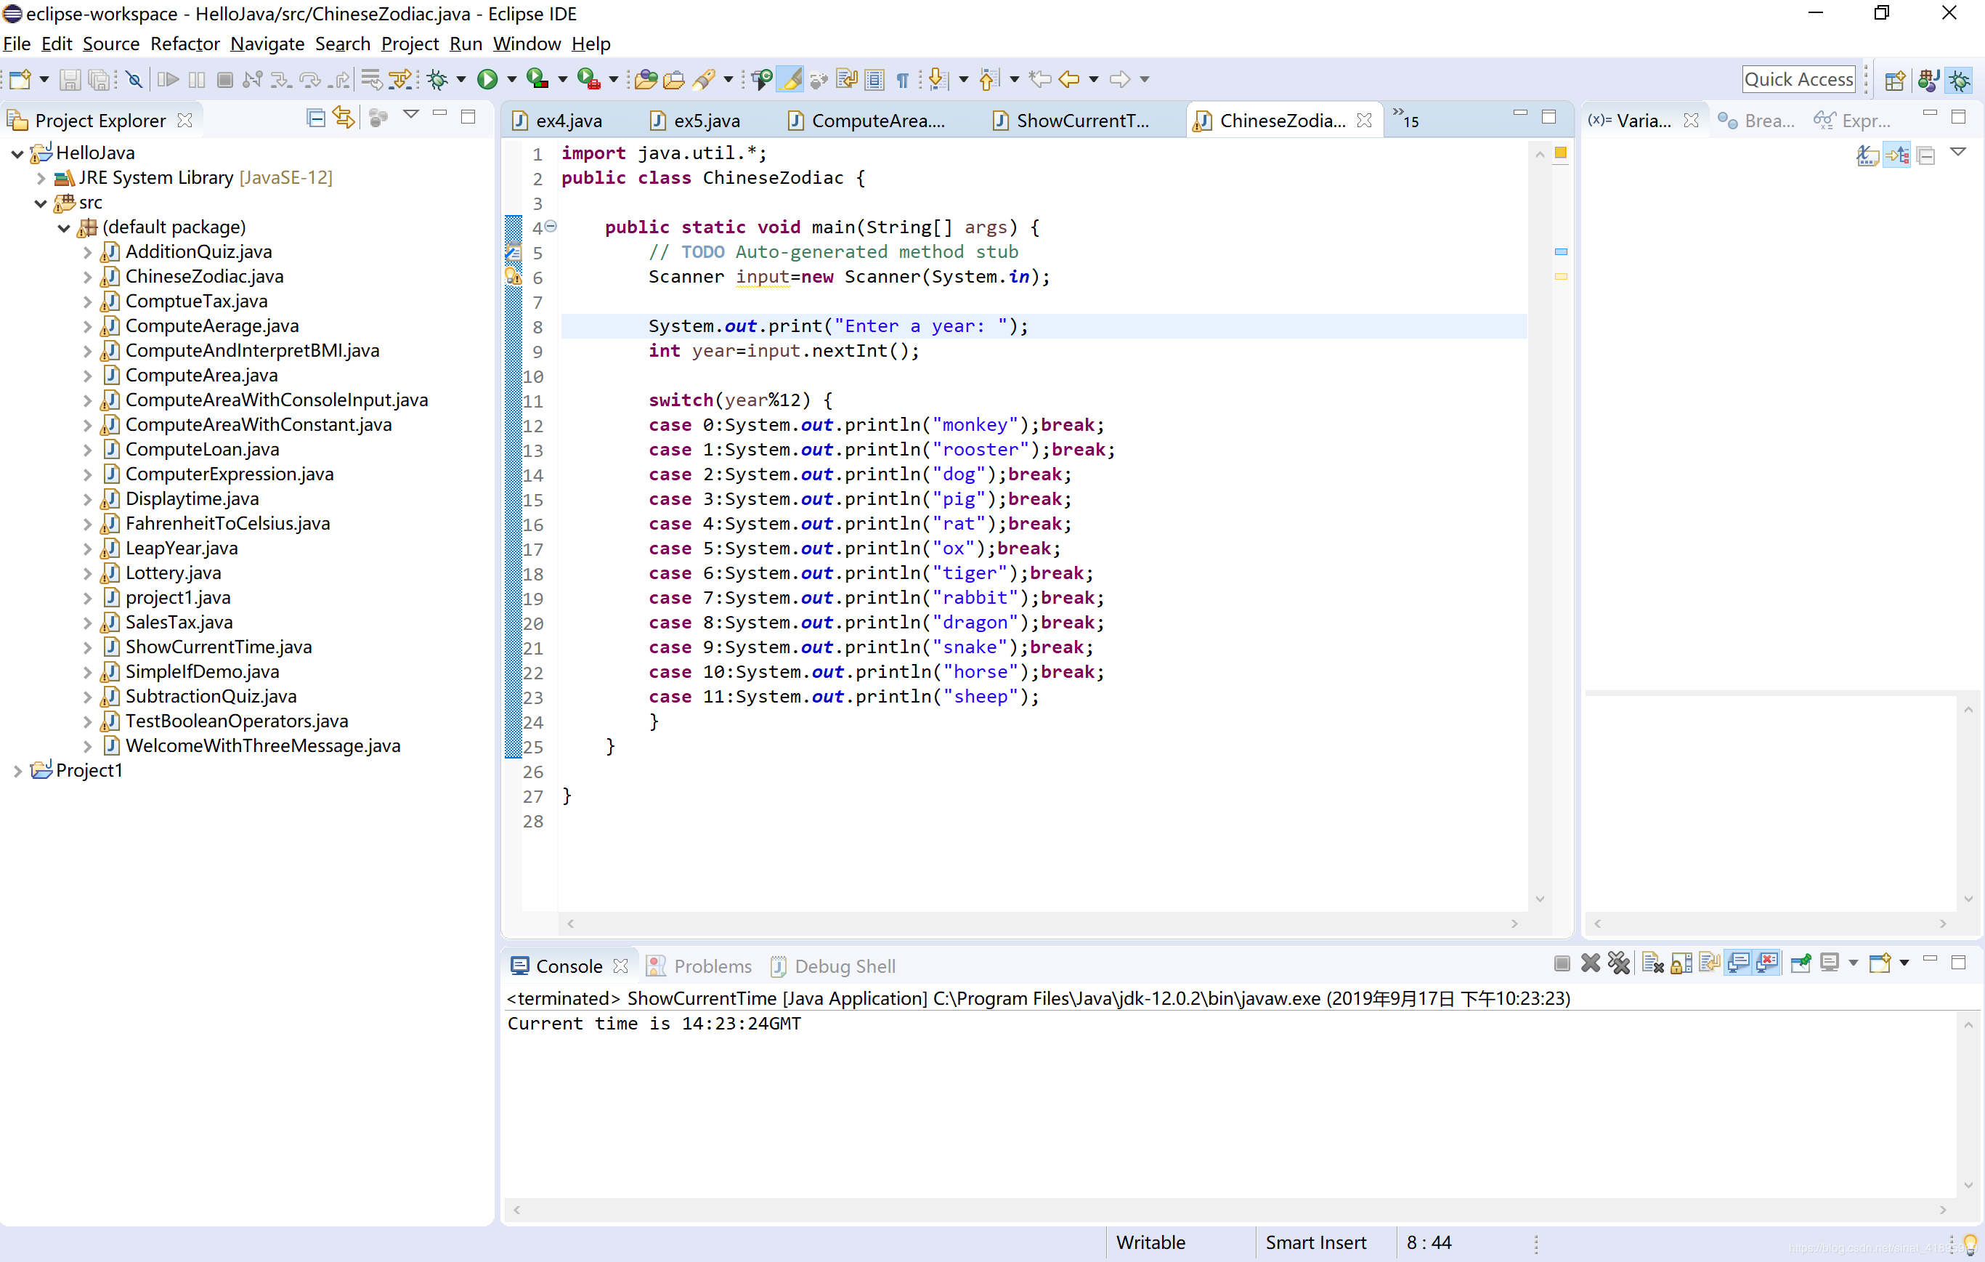Click the Debug bug icon
This screenshot has width=1985, height=1262.
coord(438,79)
